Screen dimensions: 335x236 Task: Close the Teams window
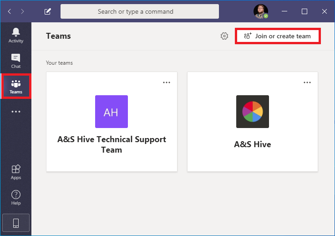[325, 11]
